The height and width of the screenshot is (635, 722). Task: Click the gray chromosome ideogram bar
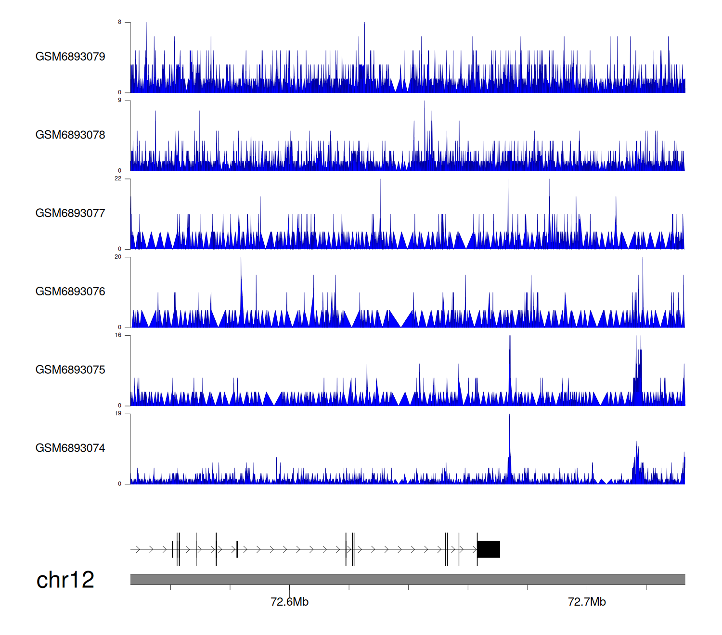[x=407, y=579]
